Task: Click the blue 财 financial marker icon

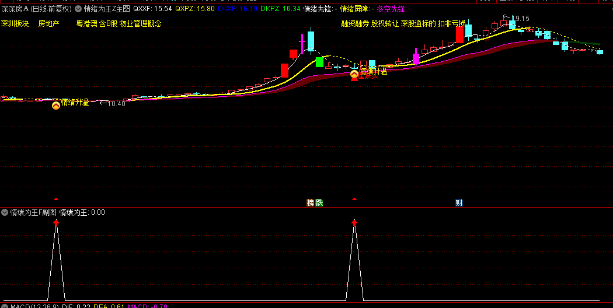Action: pyautogui.click(x=459, y=202)
